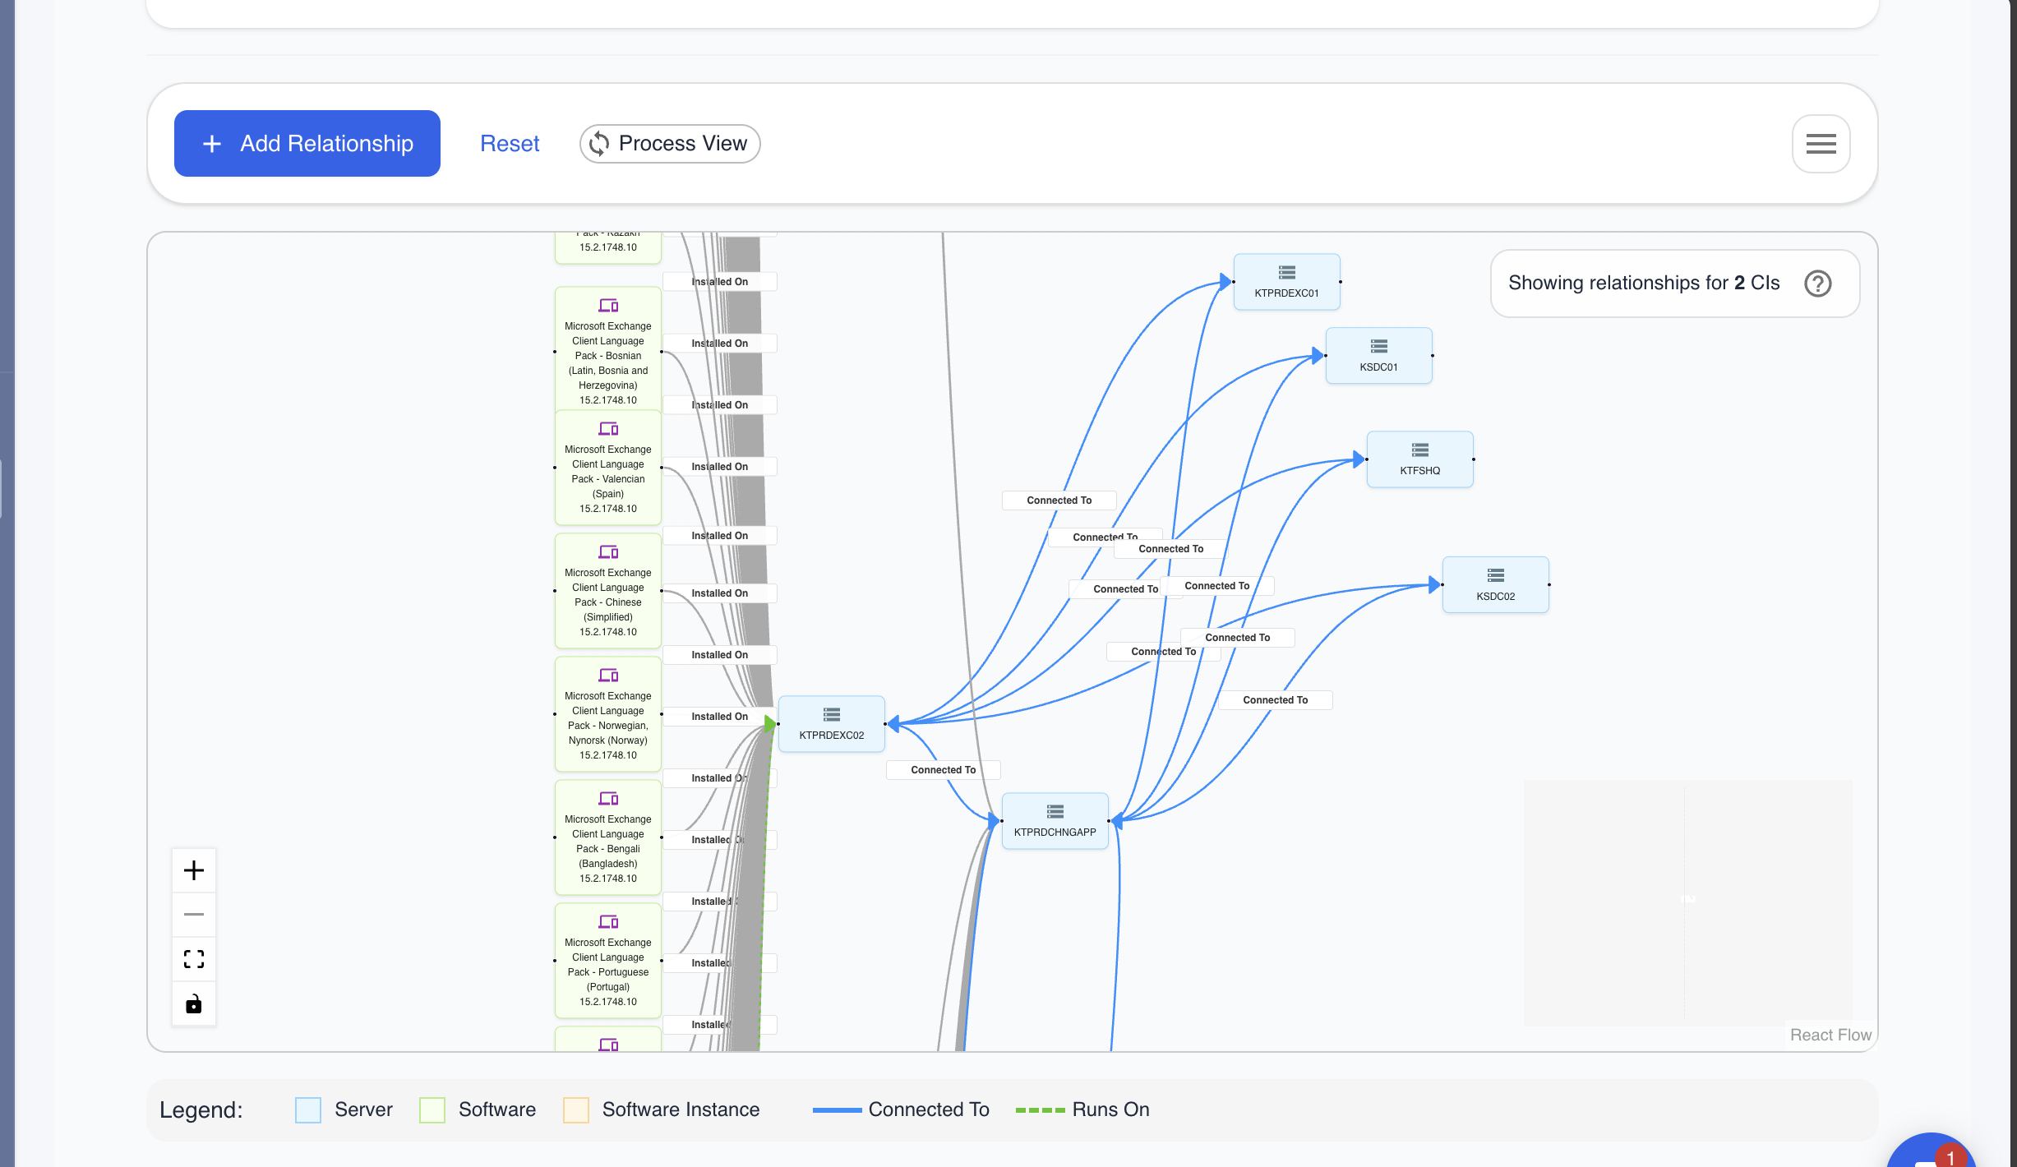The height and width of the screenshot is (1167, 2017).
Task: Select the KTPRDEXC01 server node
Action: click(1286, 281)
